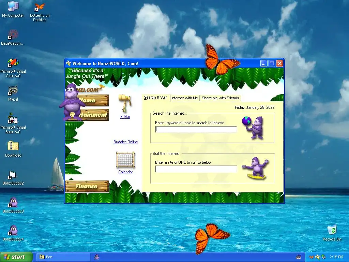Click the green network icon in system tray
This screenshot has height=262, width=349.
(324, 257)
